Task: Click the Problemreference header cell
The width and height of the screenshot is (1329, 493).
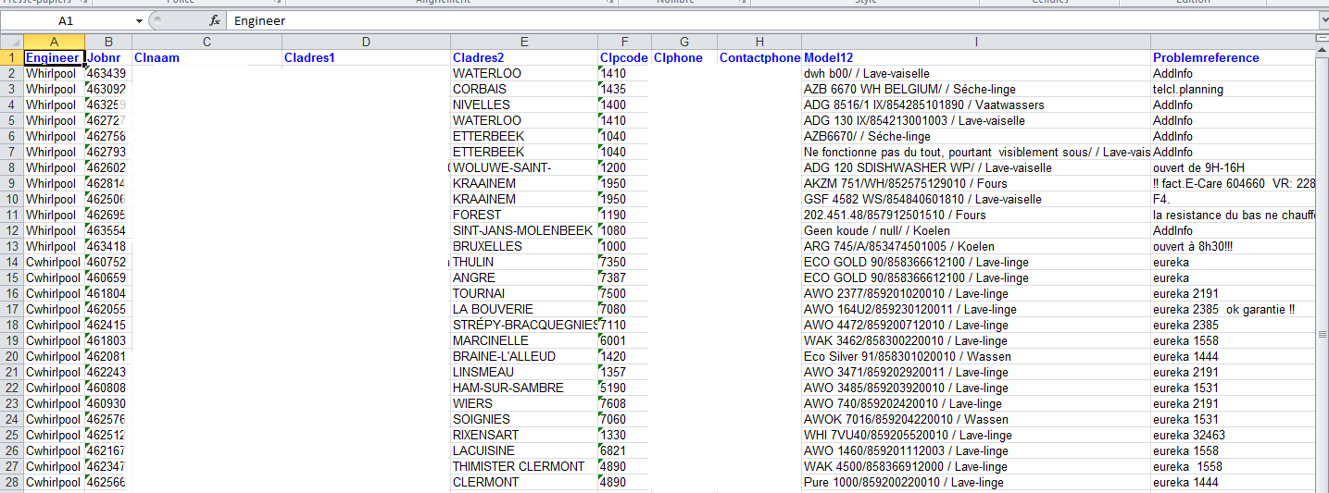Action: (1206, 57)
